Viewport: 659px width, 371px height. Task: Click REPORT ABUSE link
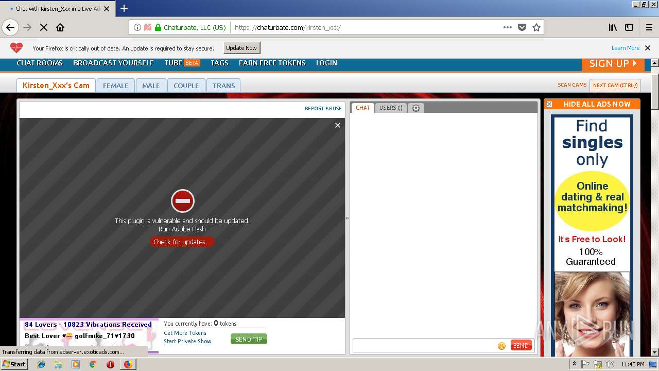[x=323, y=109]
